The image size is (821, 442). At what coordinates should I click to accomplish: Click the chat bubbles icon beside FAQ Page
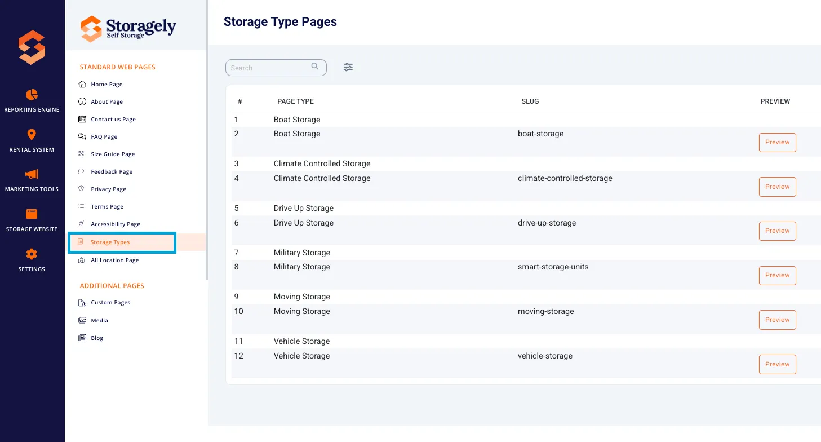pyautogui.click(x=82, y=136)
